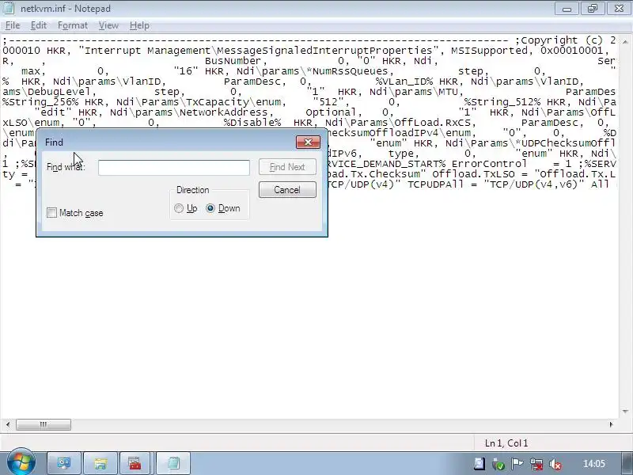Click the horizontal scrollbar thumb
This screenshot has width=633, height=475.
click(44, 424)
